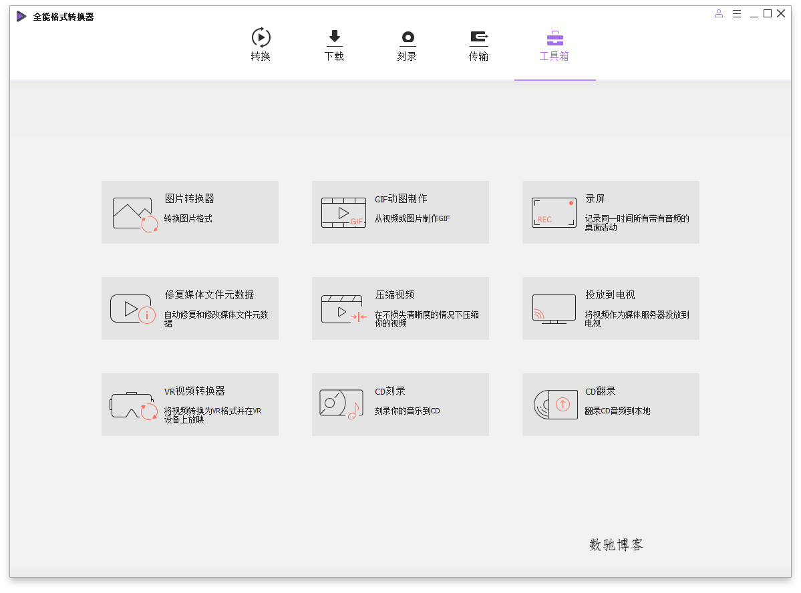Click description 记录同一时间所有带有音频的桌面活动
The height and width of the screenshot is (593, 801).
click(637, 222)
